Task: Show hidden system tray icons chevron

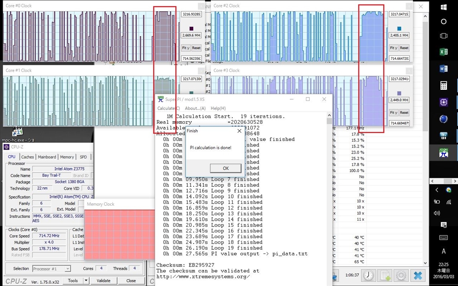Action: pos(437,190)
